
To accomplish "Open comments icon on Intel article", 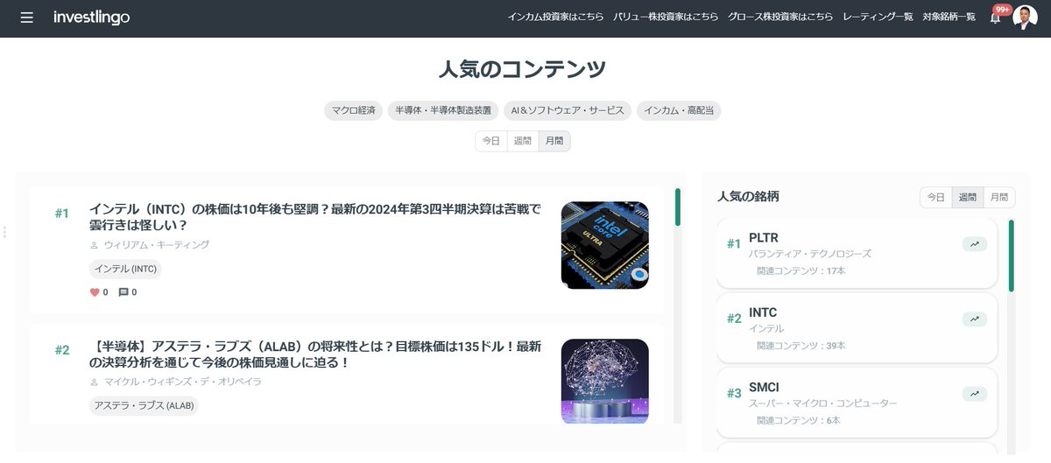I will (x=123, y=292).
